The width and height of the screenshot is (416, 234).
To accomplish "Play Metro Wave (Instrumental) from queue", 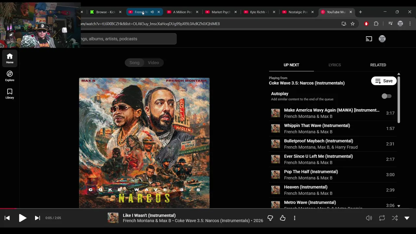I will click(332, 203).
